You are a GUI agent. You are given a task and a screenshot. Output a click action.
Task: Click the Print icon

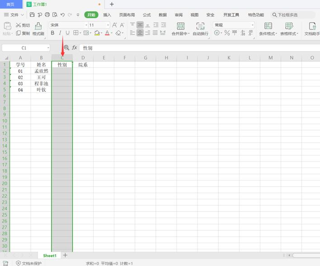pyautogui.click(x=47, y=15)
